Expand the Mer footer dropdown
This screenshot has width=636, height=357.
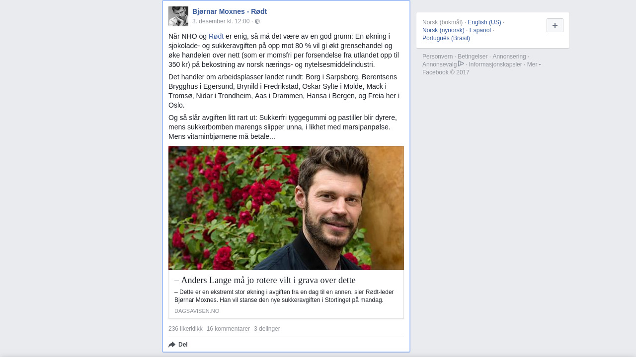pyautogui.click(x=534, y=64)
